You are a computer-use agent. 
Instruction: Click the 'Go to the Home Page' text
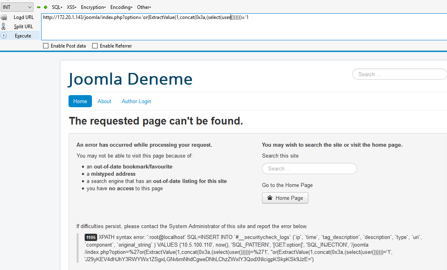click(x=287, y=185)
